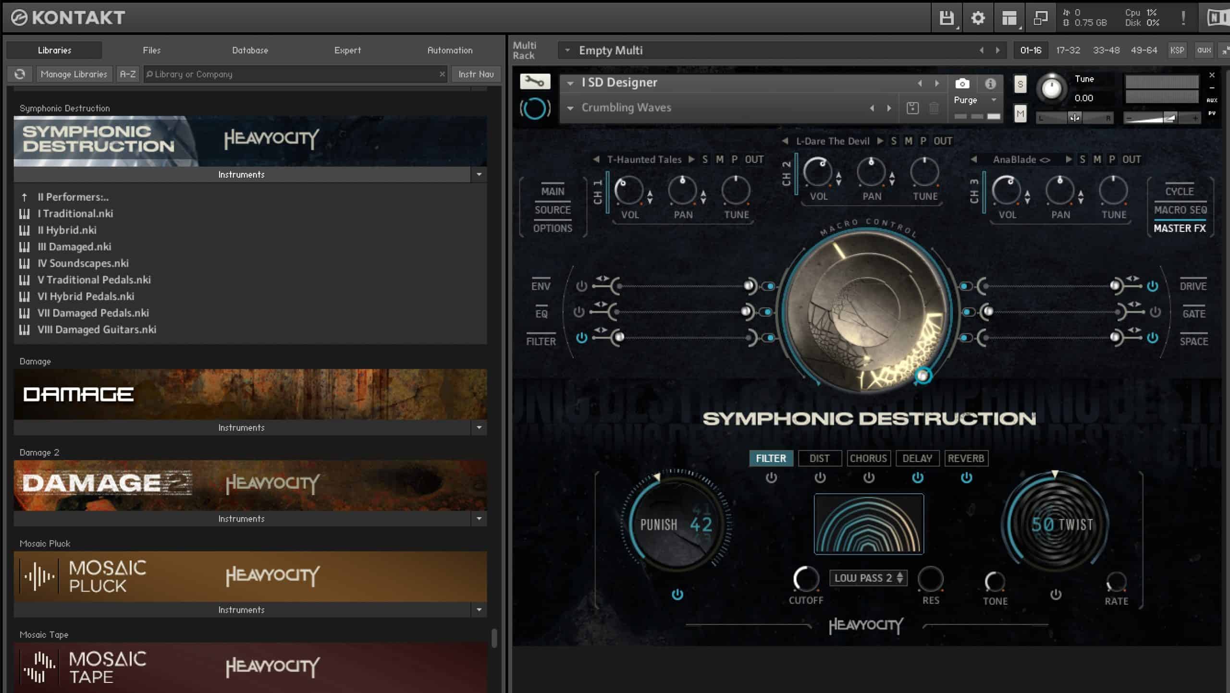Switch to the Database tab

250,50
